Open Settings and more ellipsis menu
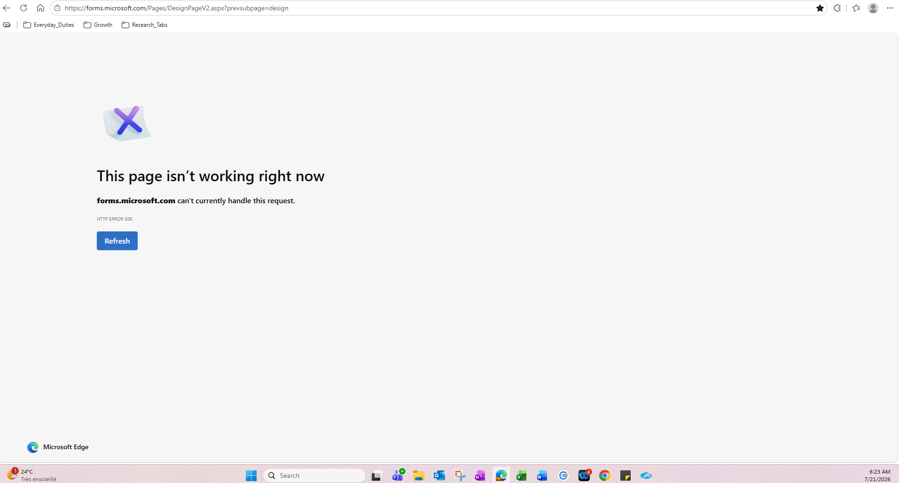Image resolution: width=899 pixels, height=483 pixels. (x=890, y=8)
